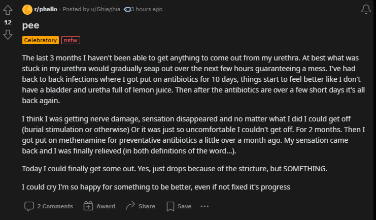This screenshot has width=376, height=220.
Task: Toggle post notifications with the bell icon
Action: 366,9
